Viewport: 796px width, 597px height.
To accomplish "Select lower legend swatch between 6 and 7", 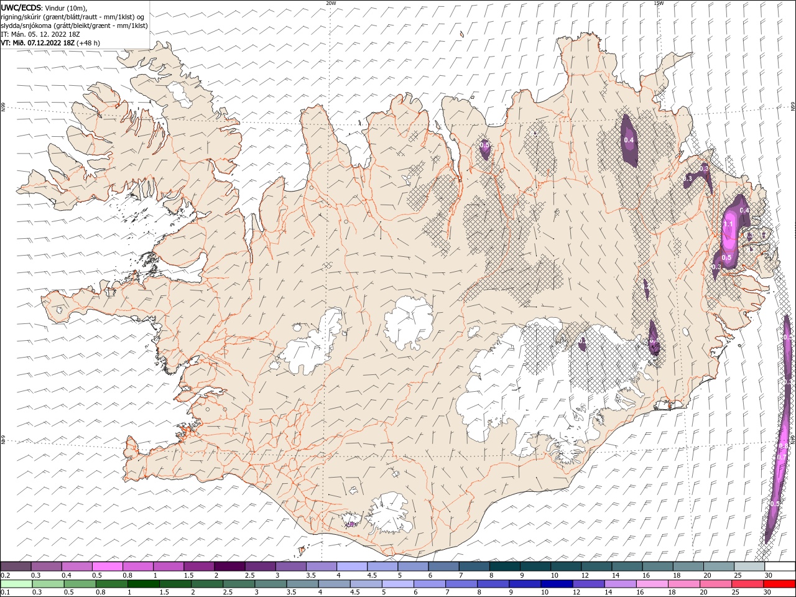I will 430,584.
